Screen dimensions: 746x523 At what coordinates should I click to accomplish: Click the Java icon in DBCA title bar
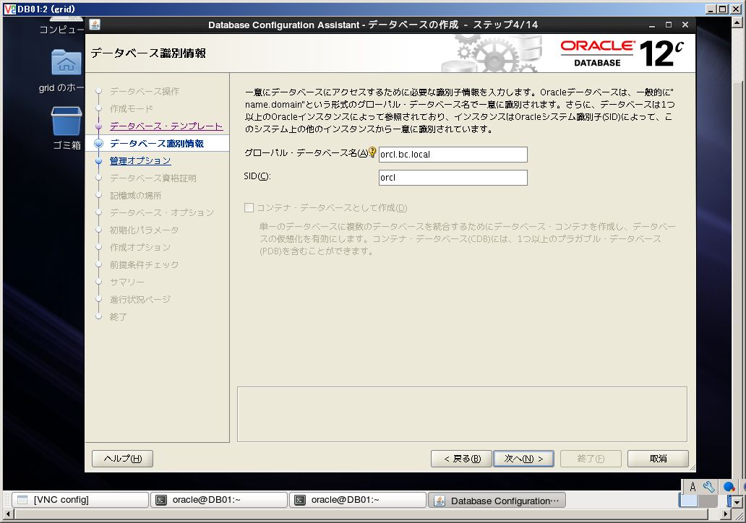[95, 25]
